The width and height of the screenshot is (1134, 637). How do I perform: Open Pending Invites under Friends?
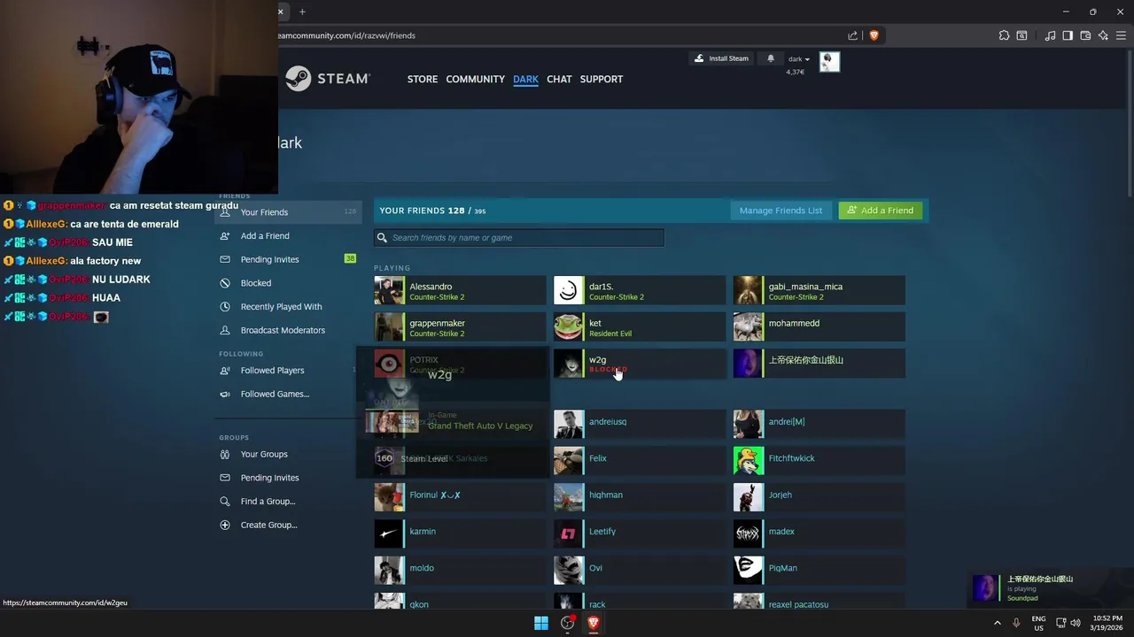tap(288, 259)
